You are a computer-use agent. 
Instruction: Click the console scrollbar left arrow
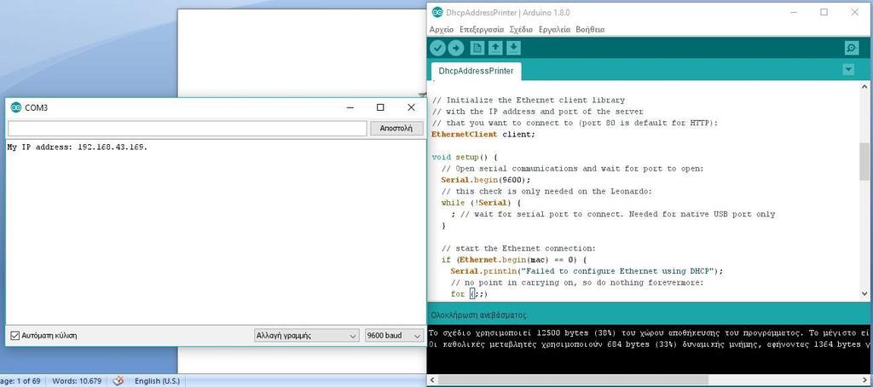click(432, 380)
